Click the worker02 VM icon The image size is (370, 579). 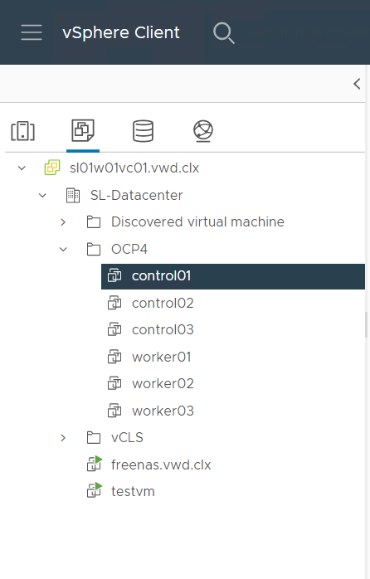114,383
